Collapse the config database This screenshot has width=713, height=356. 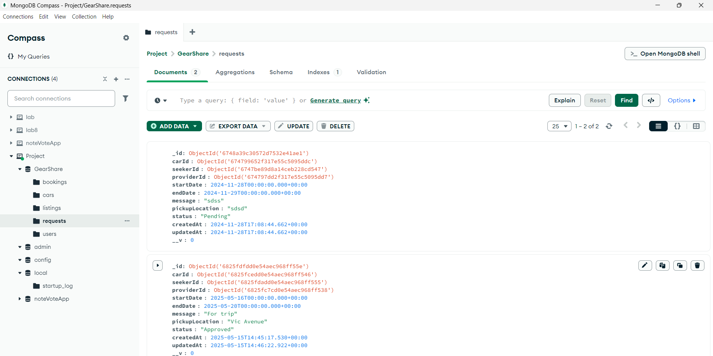coord(20,260)
